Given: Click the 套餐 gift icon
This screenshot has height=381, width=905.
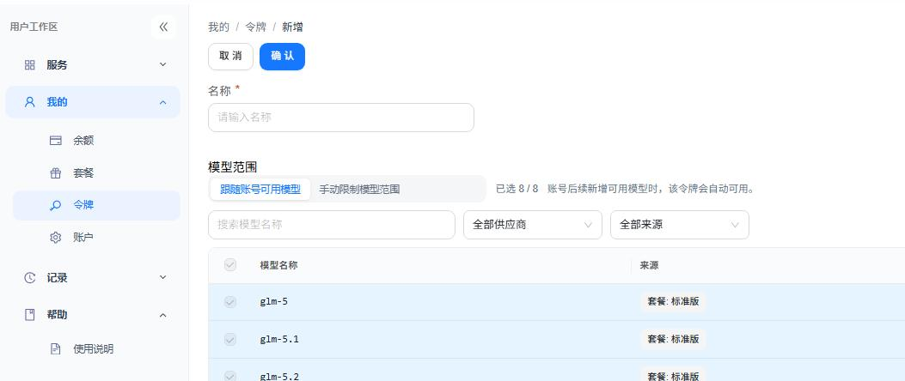Looking at the screenshot, I should click(55, 173).
